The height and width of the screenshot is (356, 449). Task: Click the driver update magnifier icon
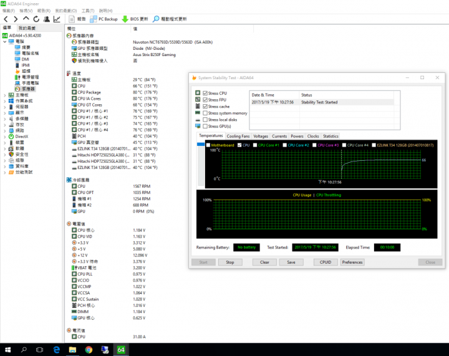(x=156, y=19)
